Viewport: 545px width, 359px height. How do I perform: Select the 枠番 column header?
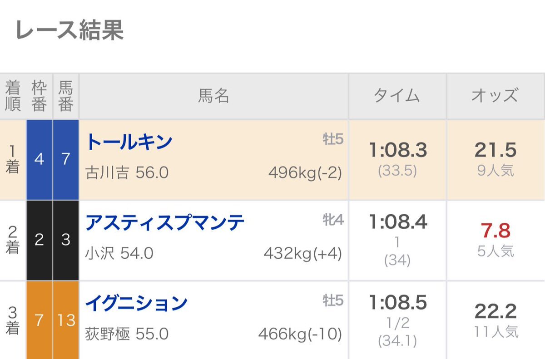click(x=39, y=96)
